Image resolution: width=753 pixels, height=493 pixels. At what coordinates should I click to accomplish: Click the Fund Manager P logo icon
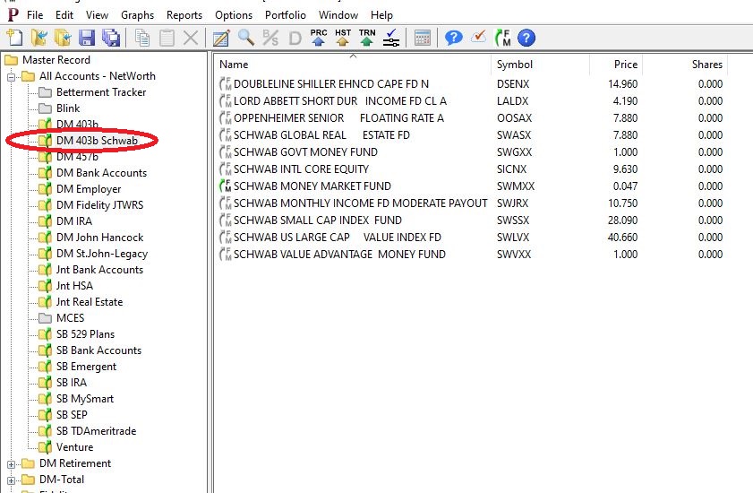pos(13,15)
